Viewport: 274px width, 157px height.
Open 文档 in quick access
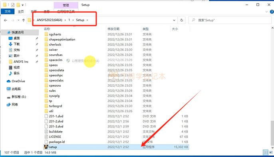click(17, 50)
